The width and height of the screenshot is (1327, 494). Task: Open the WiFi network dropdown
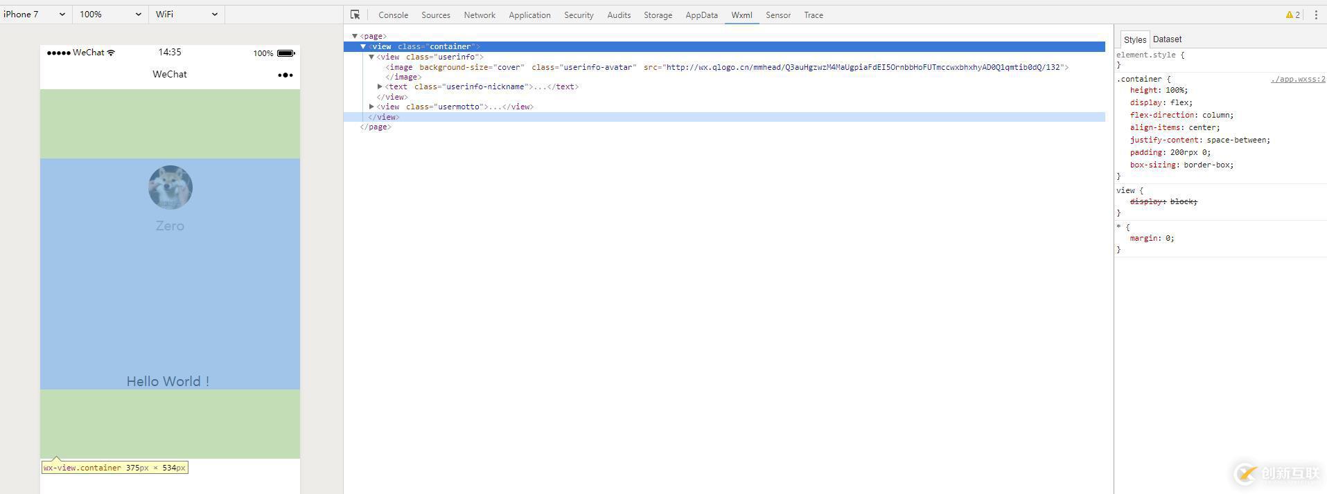(x=186, y=14)
